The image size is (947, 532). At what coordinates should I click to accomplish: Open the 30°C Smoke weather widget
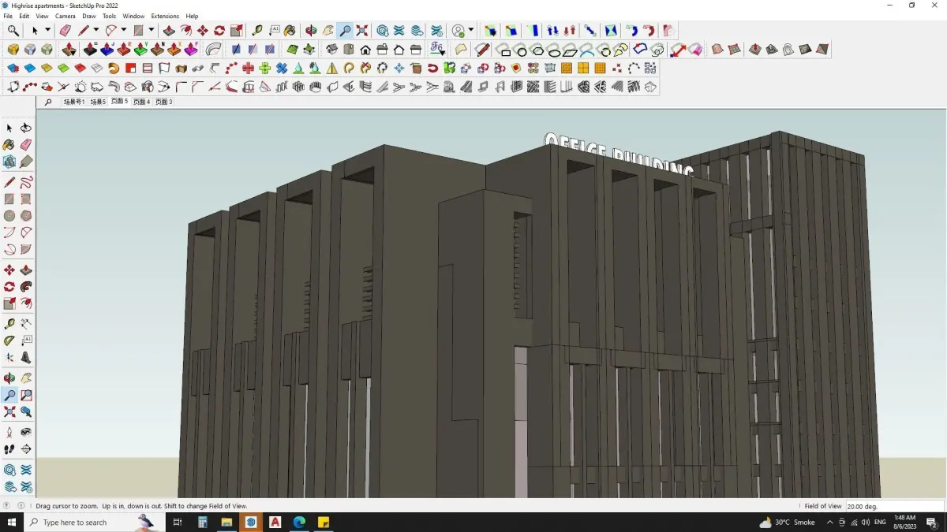787,523
